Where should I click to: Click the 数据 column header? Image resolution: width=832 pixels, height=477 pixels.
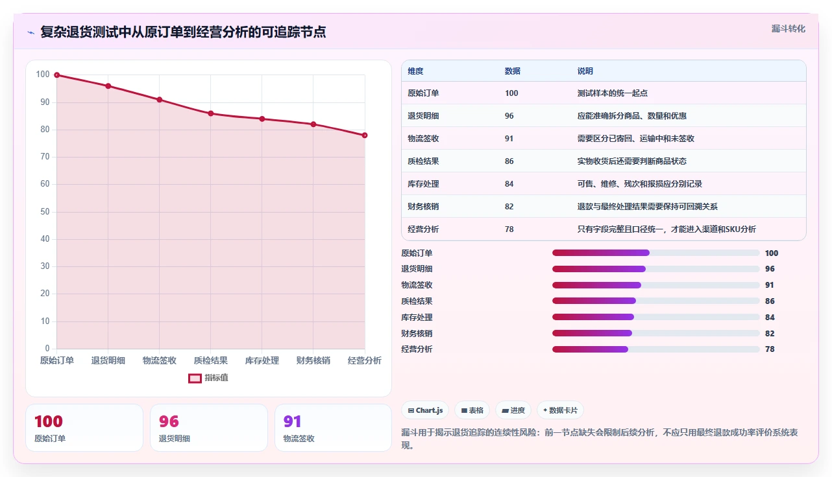click(x=535, y=71)
